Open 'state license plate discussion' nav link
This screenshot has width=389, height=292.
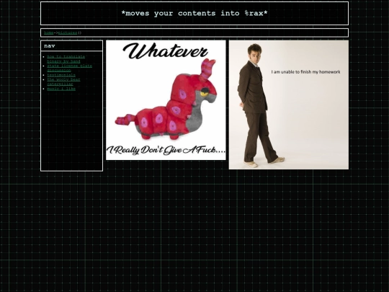69,68
